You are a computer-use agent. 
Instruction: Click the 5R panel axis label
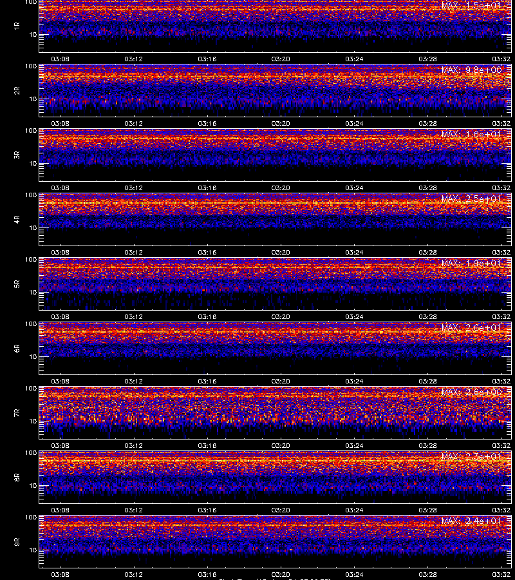(17, 284)
